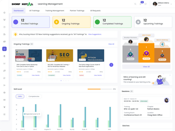
Task: Select the Skills toggle pill
Action: click(x=20, y=96)
